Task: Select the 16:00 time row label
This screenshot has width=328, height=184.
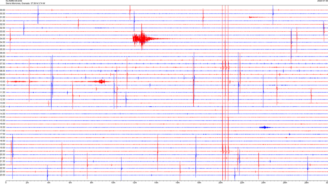Action: point(3,124)
